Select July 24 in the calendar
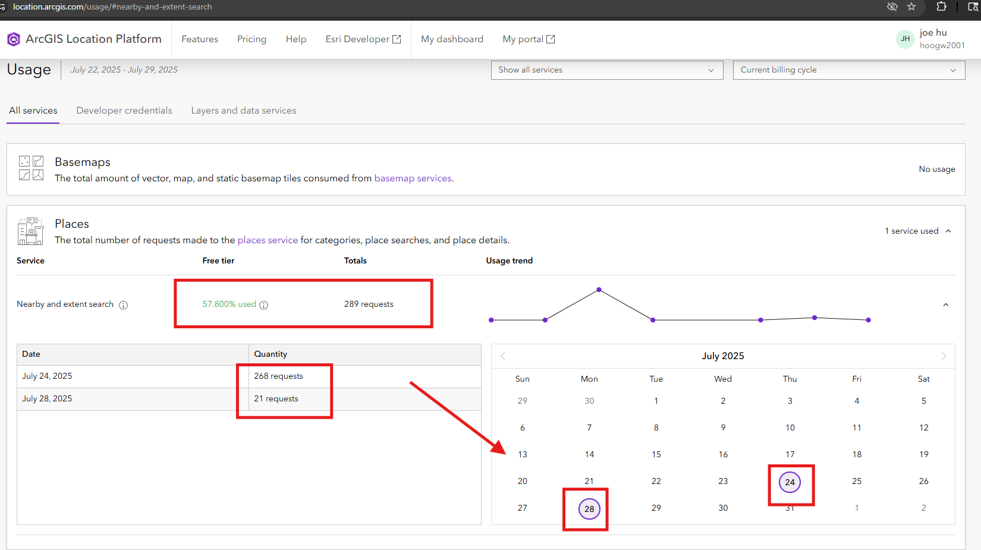 click(790, 482)
